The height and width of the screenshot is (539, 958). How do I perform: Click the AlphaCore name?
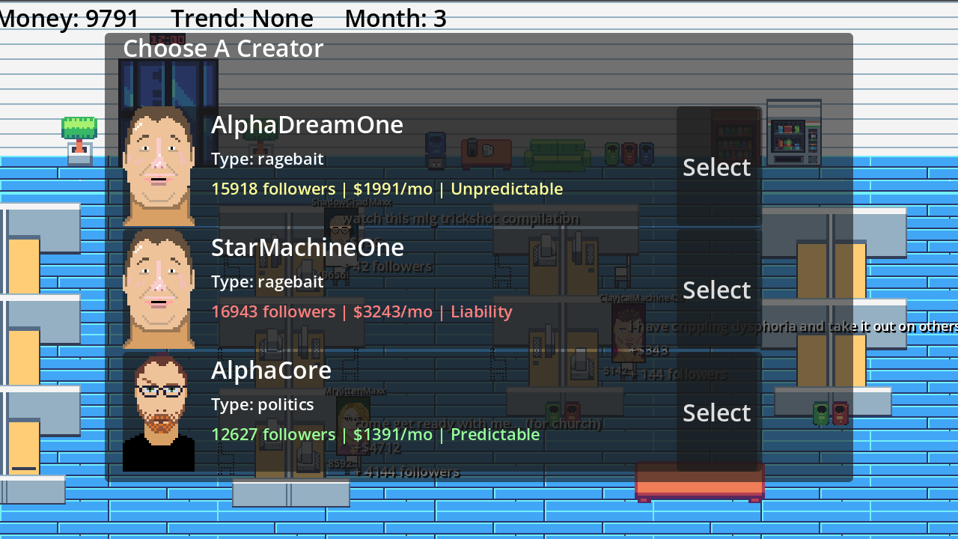click(x=271, y=370)
